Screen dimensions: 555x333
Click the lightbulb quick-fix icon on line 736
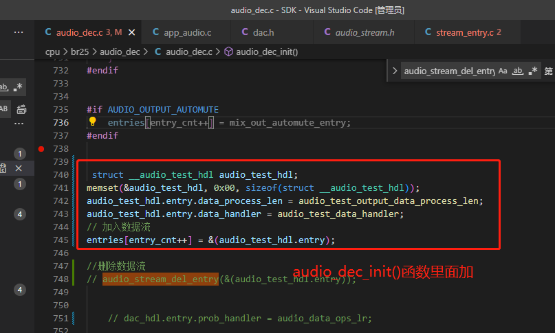(x=92, y=122)
